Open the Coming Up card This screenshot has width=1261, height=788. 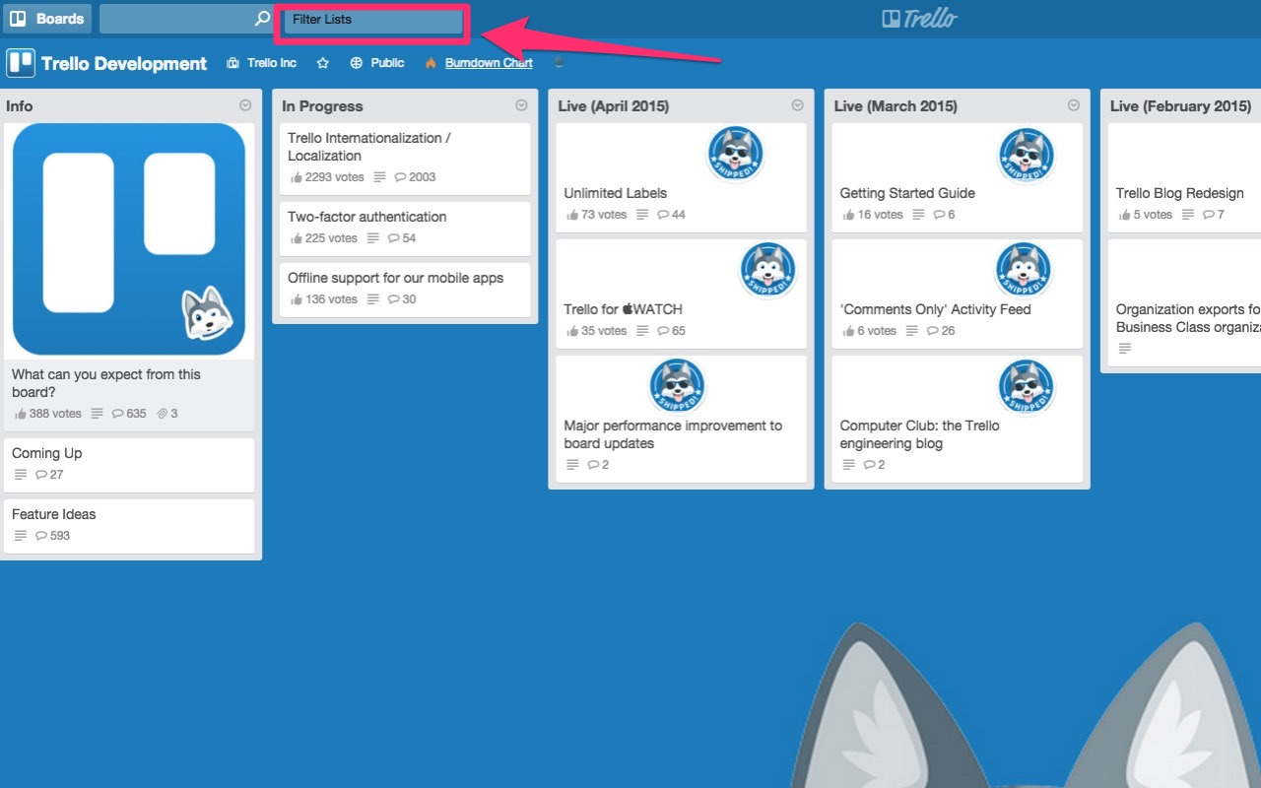(x=129, y=465)
